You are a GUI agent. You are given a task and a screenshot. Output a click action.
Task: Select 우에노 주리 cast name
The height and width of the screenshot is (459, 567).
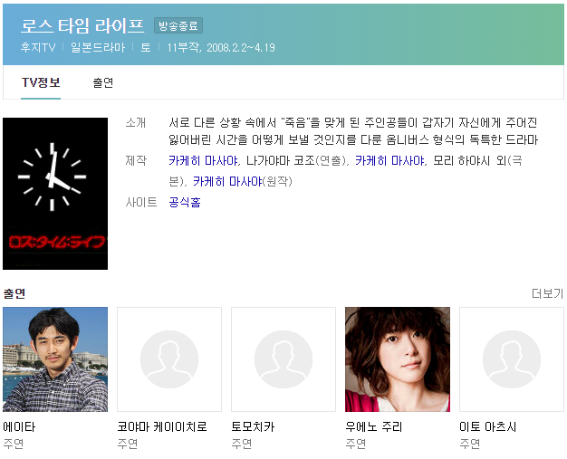tap(374, 426)
